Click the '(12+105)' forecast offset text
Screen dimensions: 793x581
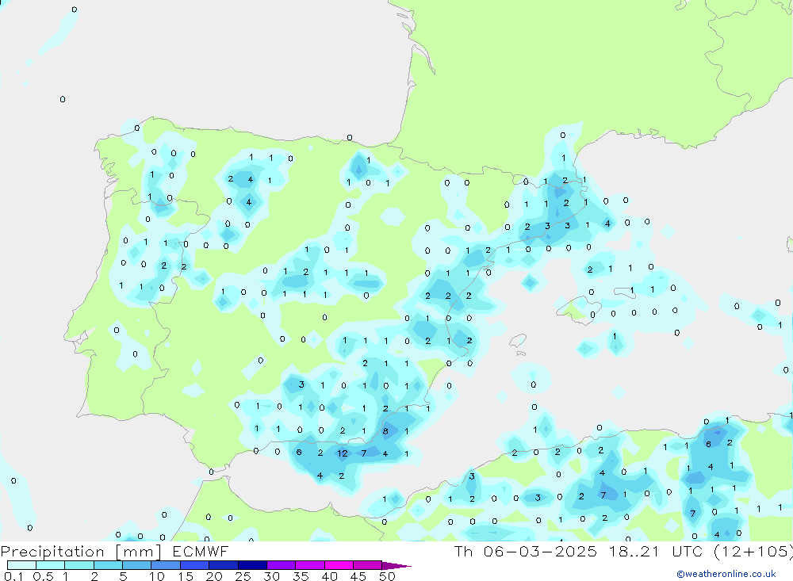pos(753,551)
